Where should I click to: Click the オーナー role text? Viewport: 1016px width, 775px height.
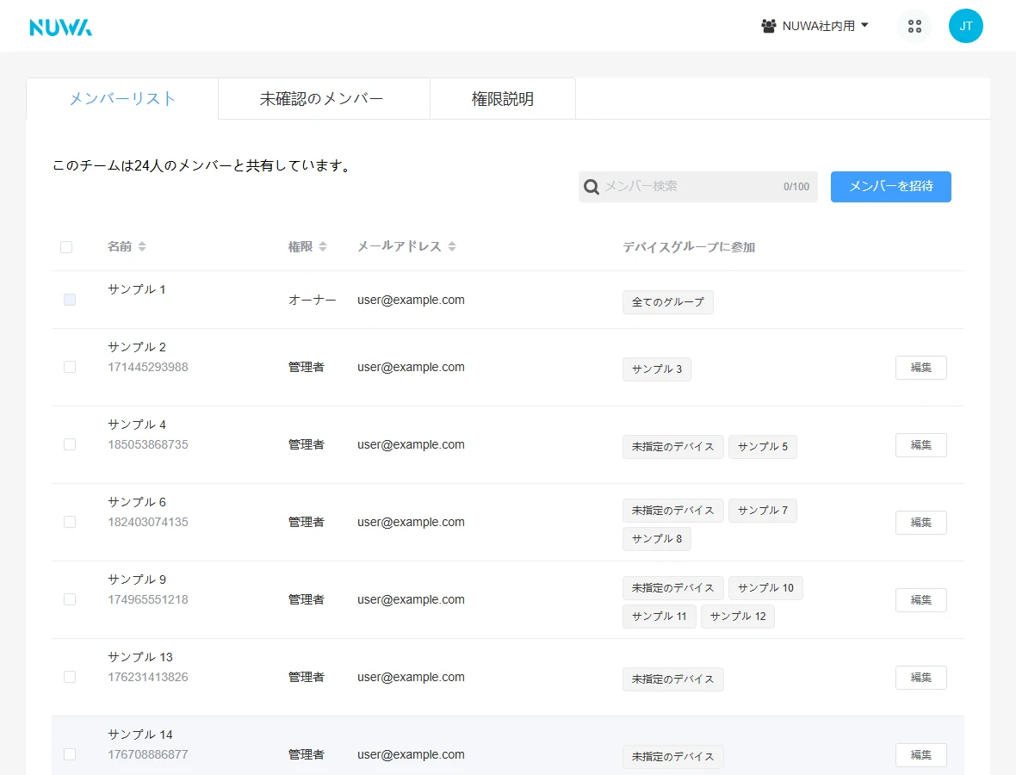click(313, 300)
